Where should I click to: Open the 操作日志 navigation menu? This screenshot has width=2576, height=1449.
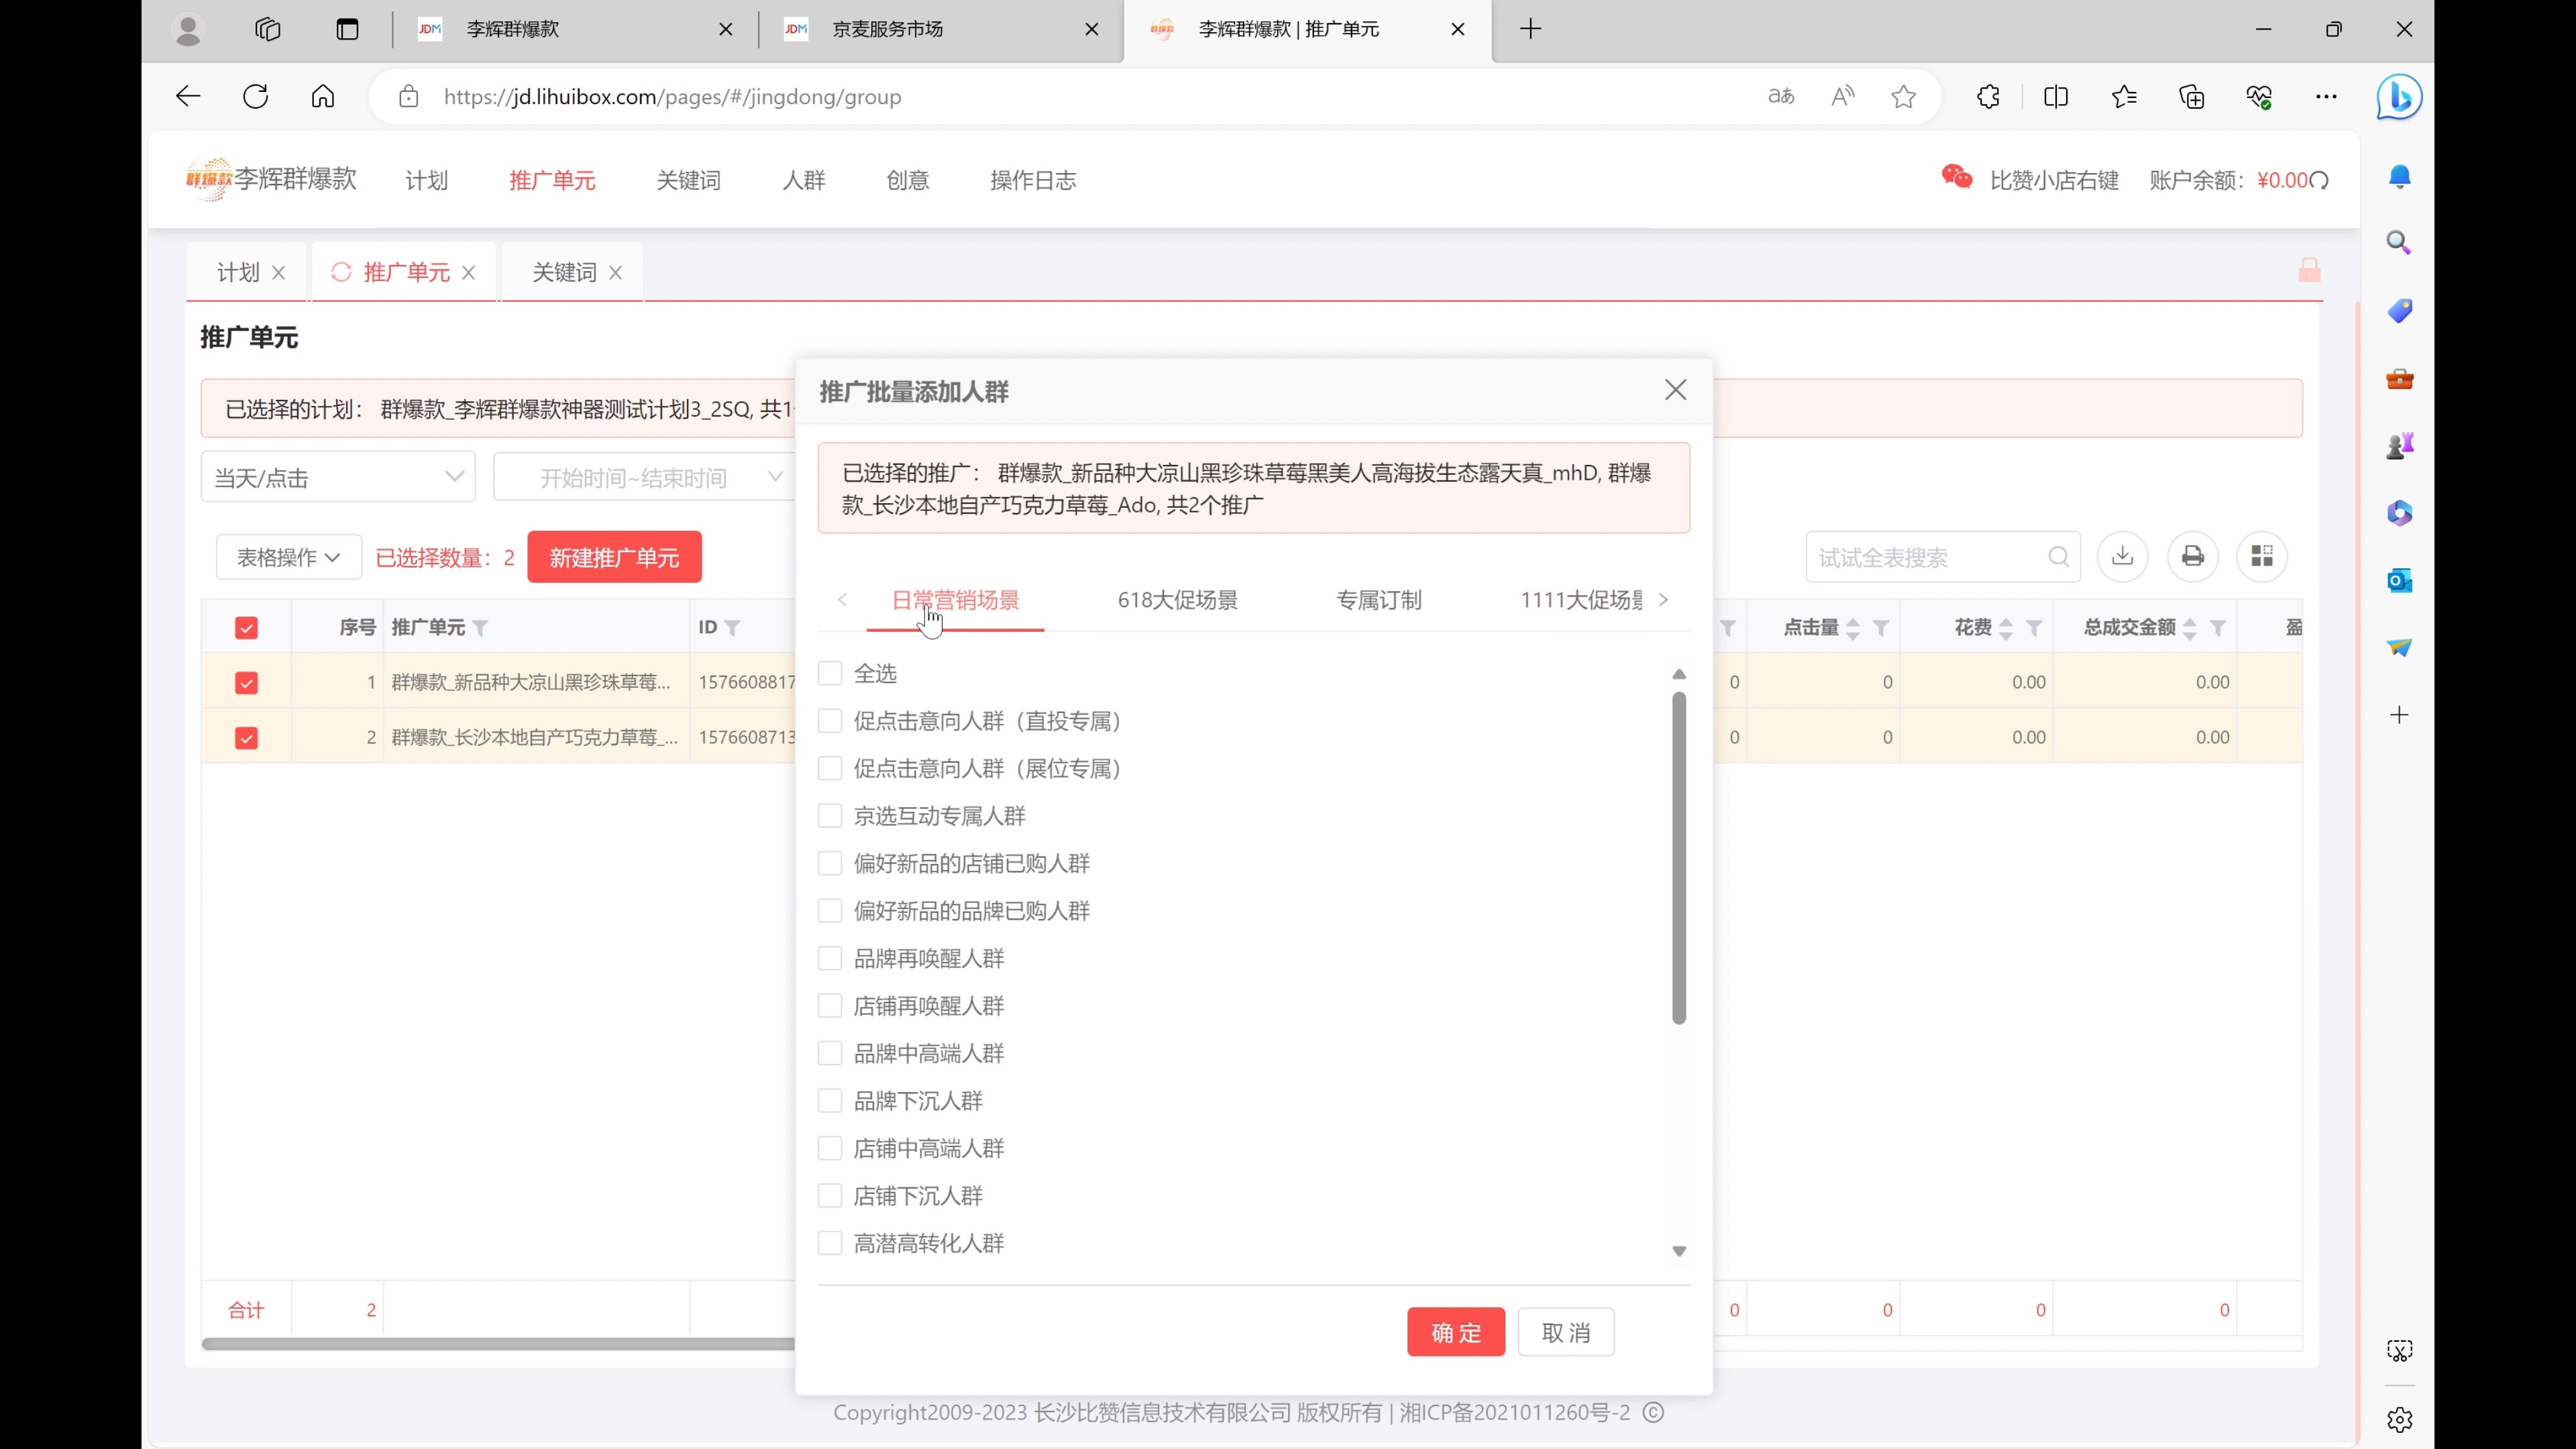pos(1033,180)
